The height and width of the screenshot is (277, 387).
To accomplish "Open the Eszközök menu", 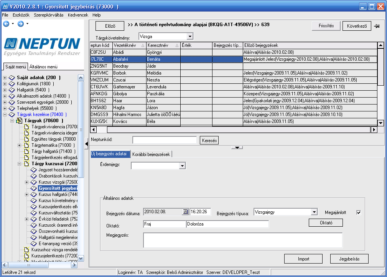I will tap(21, 15).
